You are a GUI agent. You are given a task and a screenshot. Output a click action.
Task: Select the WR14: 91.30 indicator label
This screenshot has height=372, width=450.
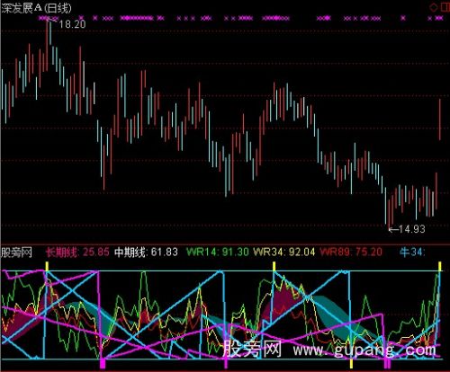(x=218, y=252)
